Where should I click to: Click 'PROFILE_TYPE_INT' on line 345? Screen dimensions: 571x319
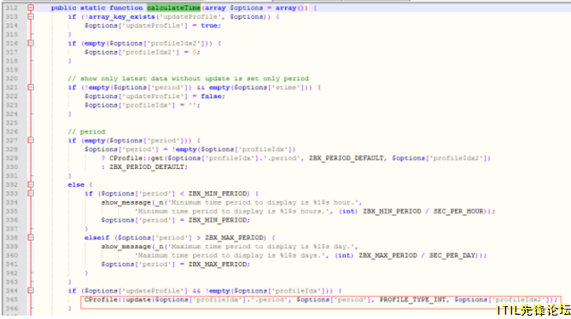[x=413, y=299]
